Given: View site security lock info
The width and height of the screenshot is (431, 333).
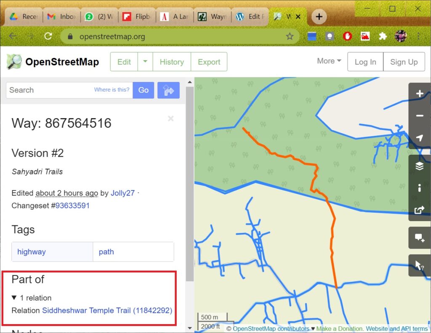Looking at the screenshot, I should point(70,37).
